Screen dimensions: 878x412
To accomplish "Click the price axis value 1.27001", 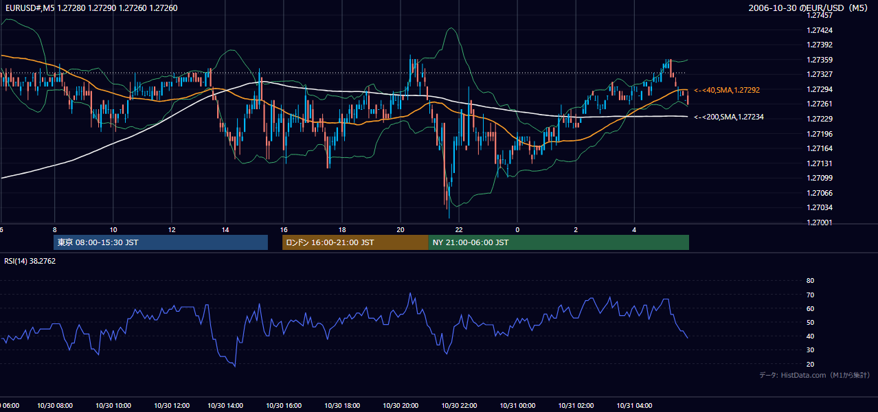I will (819, 222).
